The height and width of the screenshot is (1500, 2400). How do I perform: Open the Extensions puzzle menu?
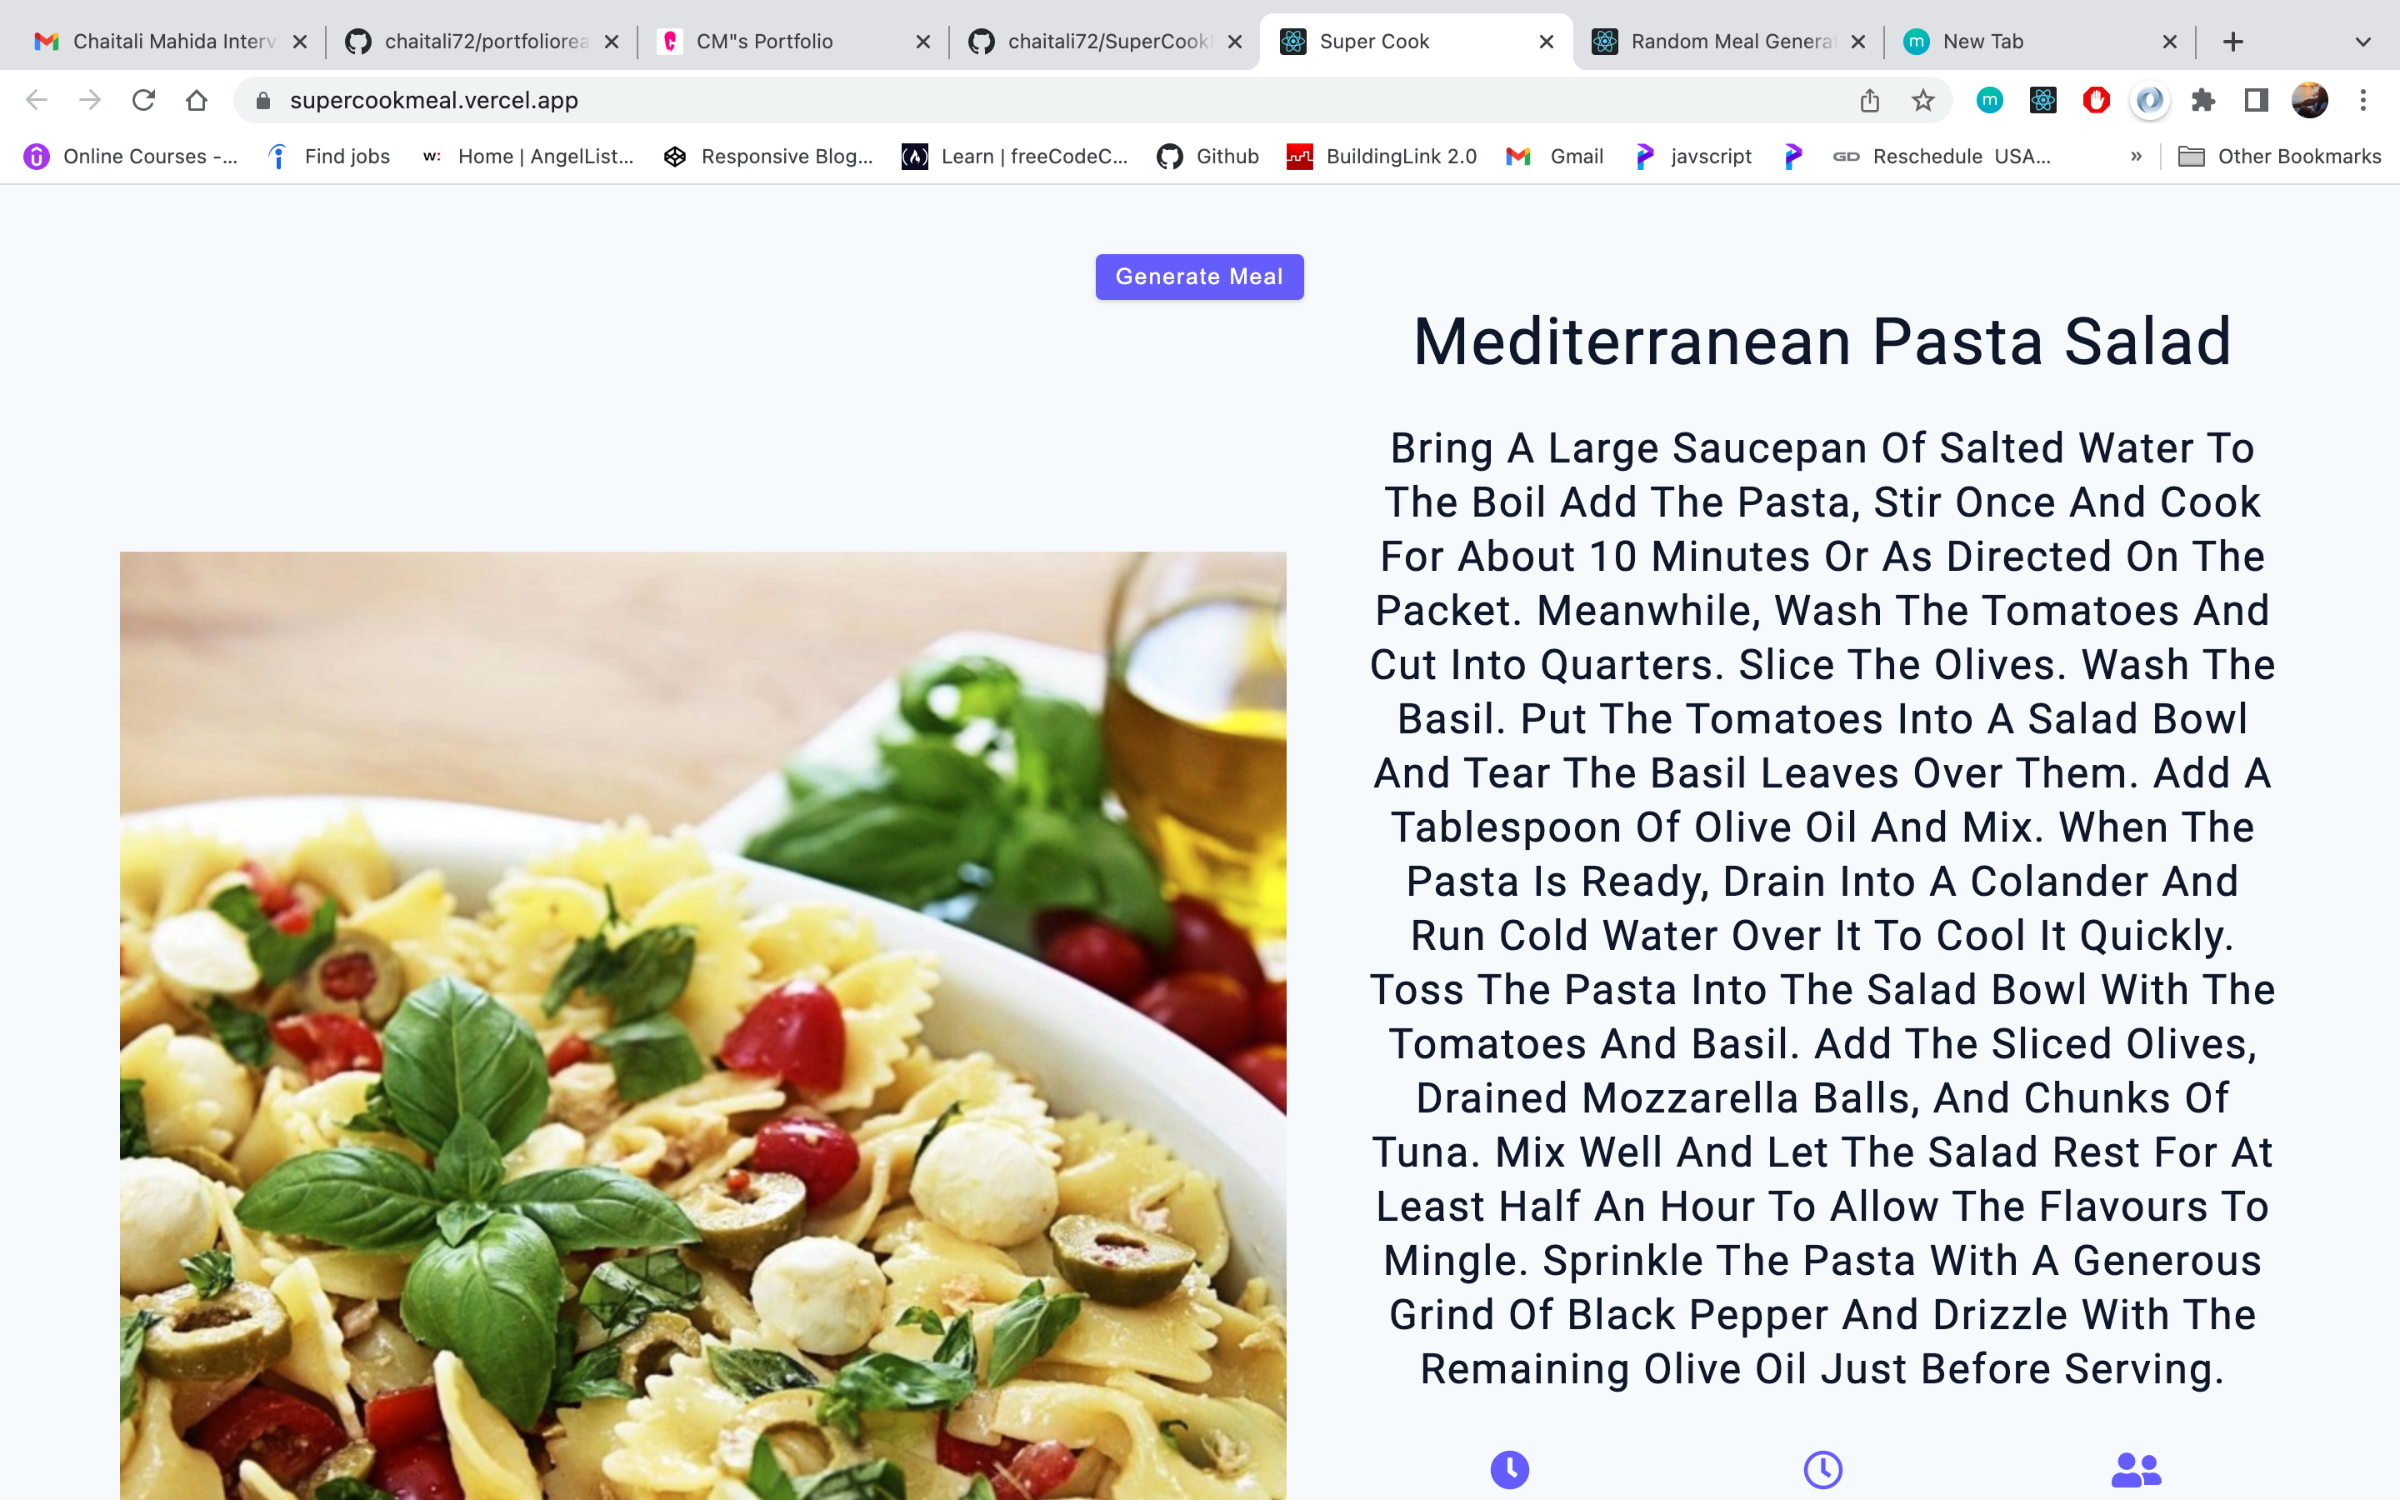click(2202, 100)
